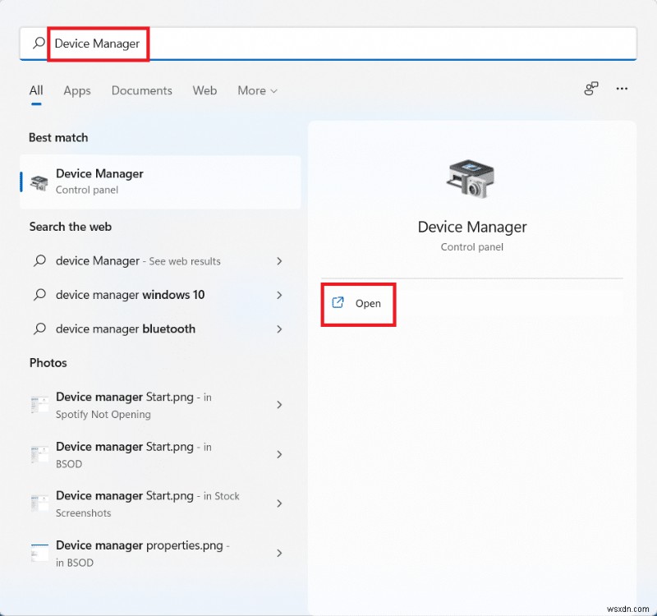This screenshot has height=616, width=657.
Task: Click the Device Manager best match icon
Action: pos(39,182)
